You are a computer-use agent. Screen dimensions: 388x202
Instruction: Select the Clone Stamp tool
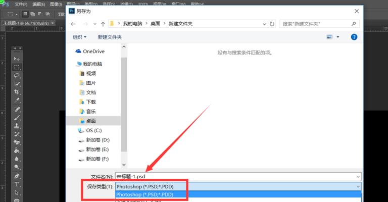click(17, 126)
